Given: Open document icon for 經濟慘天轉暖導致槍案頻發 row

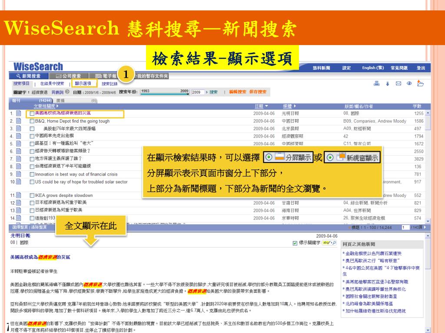Looking at the screenshot, I should [18, 151].
